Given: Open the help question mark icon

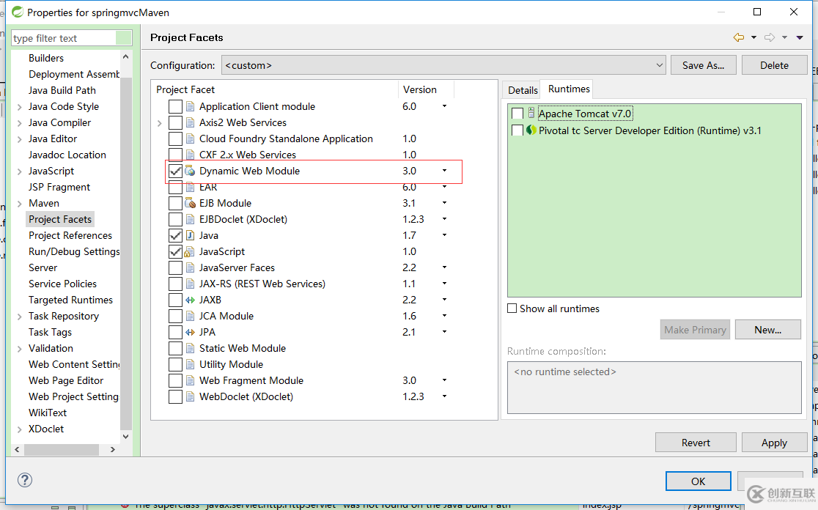Looking at the screenshot, I should (x=24, y=480).
